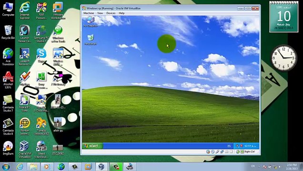Select the Internet Explorer desktop shortcut
This screenshot has width=303, height=171.
tap(25, 10)
